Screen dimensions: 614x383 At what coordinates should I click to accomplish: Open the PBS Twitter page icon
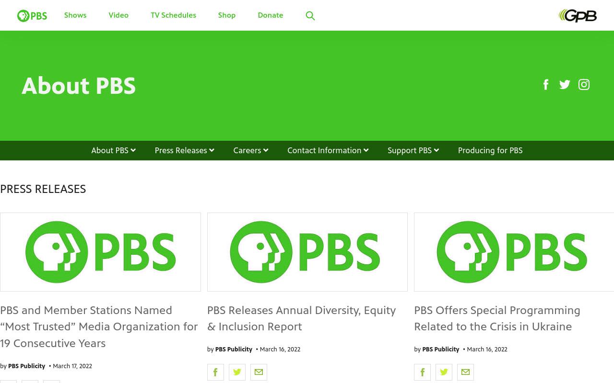[565, 85]
